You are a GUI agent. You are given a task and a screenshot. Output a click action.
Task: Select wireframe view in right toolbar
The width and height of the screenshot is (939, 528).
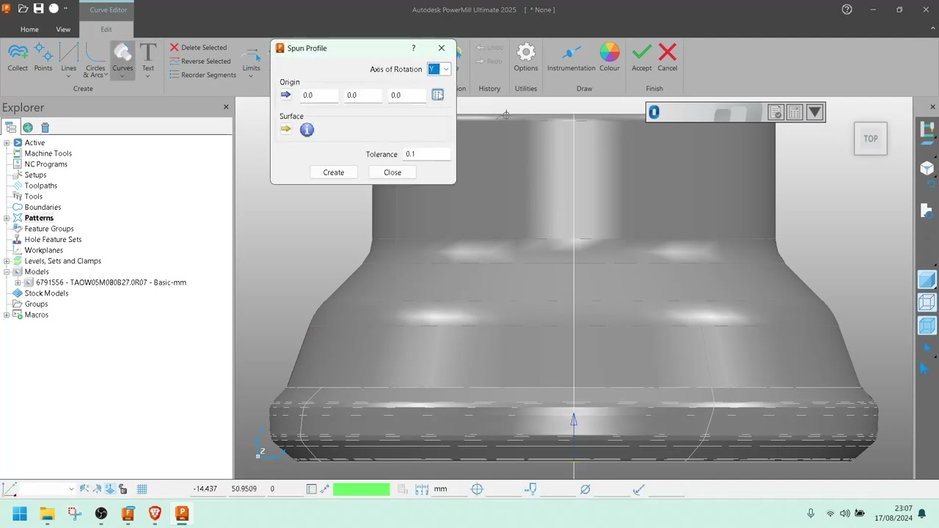click(x=927, y=302)
